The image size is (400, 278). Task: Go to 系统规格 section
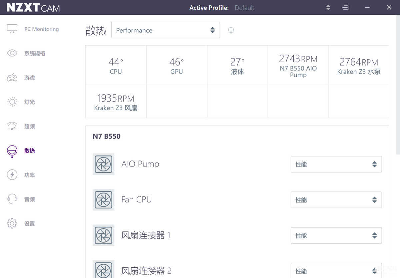pos(35,53)
